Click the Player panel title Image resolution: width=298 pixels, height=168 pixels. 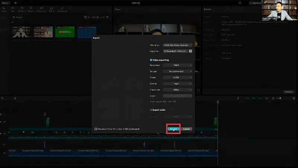coord(117,9)
